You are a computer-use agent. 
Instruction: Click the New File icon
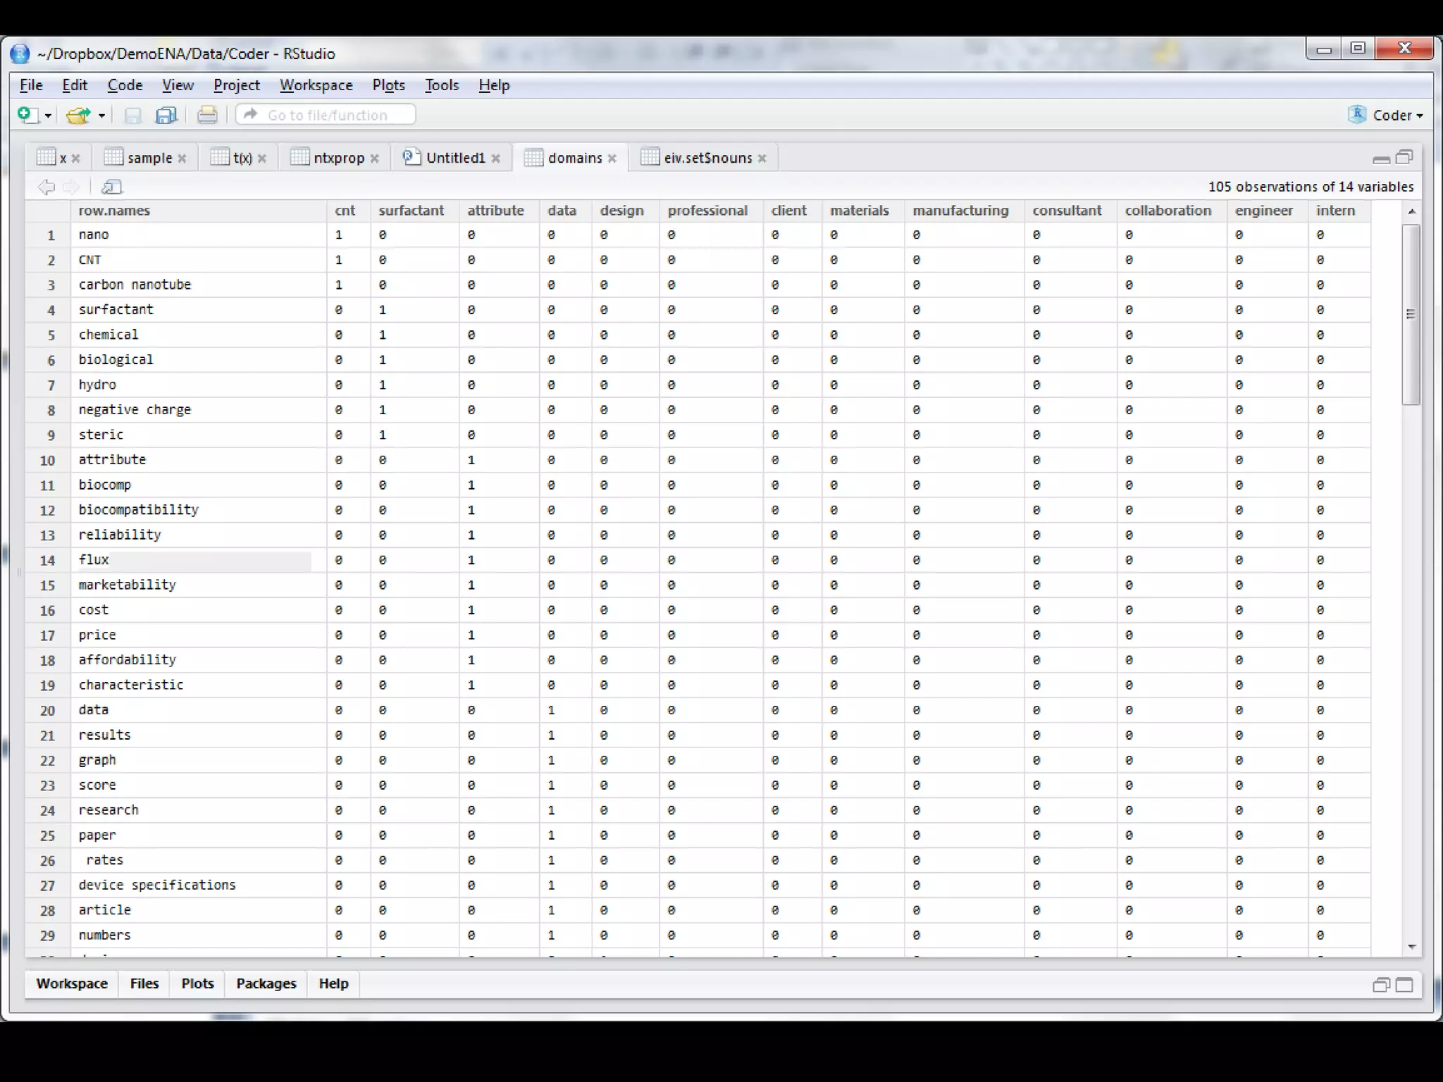pos(25,115)
